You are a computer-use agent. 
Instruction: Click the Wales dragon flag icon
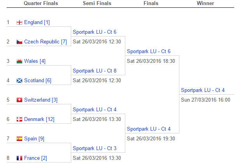coord(19,61)
